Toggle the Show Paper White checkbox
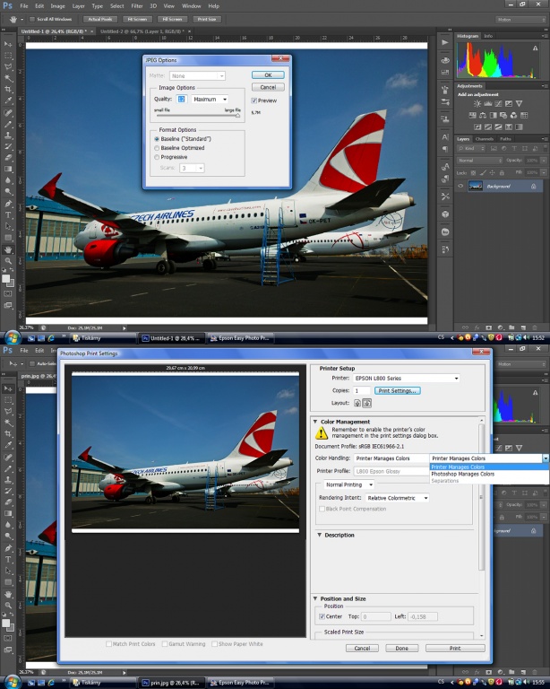This screenshot has height=689, width=550. (214, 644)
